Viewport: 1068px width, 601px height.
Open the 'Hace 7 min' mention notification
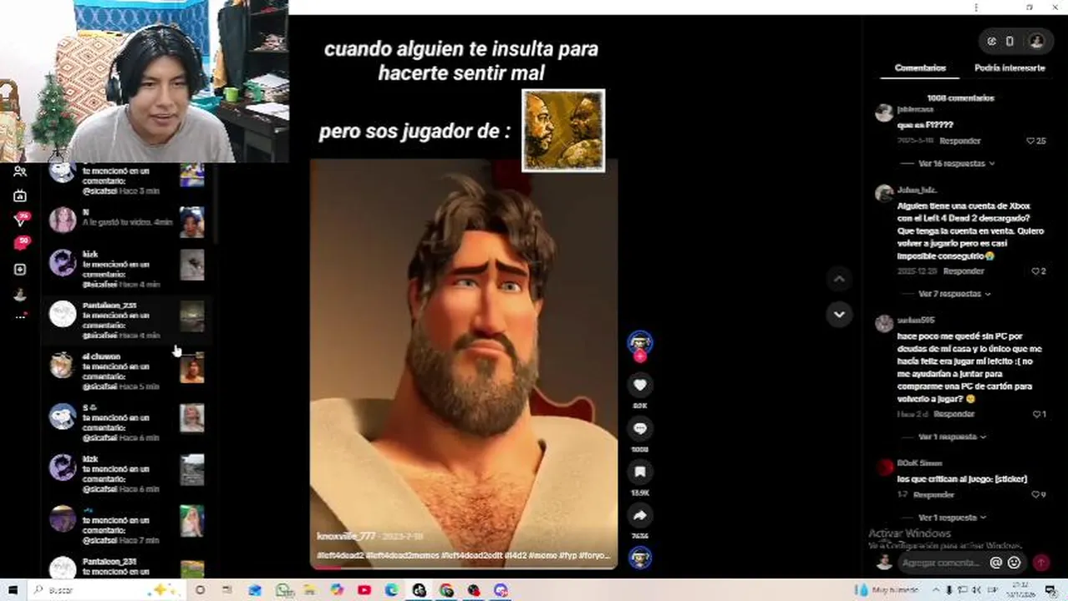pos(127,525)
